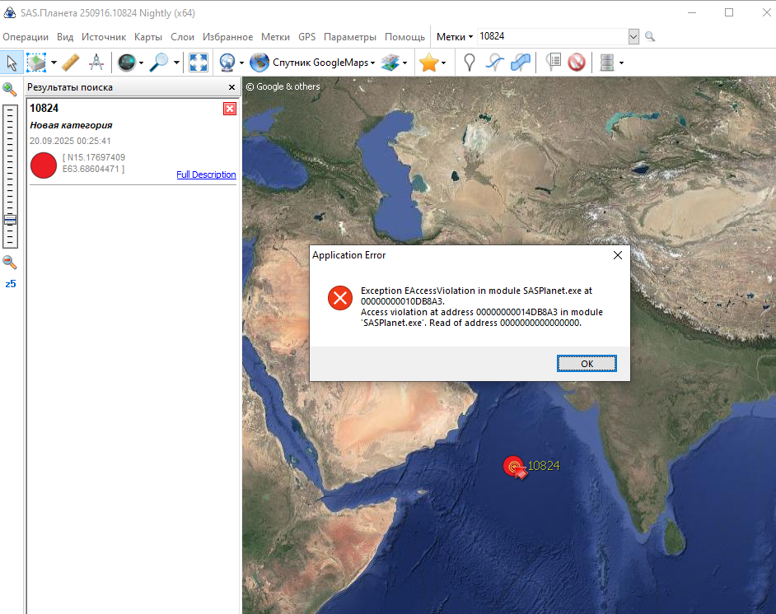Open the Операции menu
This screenshot has height=614, width=776.
pos(26,37)
